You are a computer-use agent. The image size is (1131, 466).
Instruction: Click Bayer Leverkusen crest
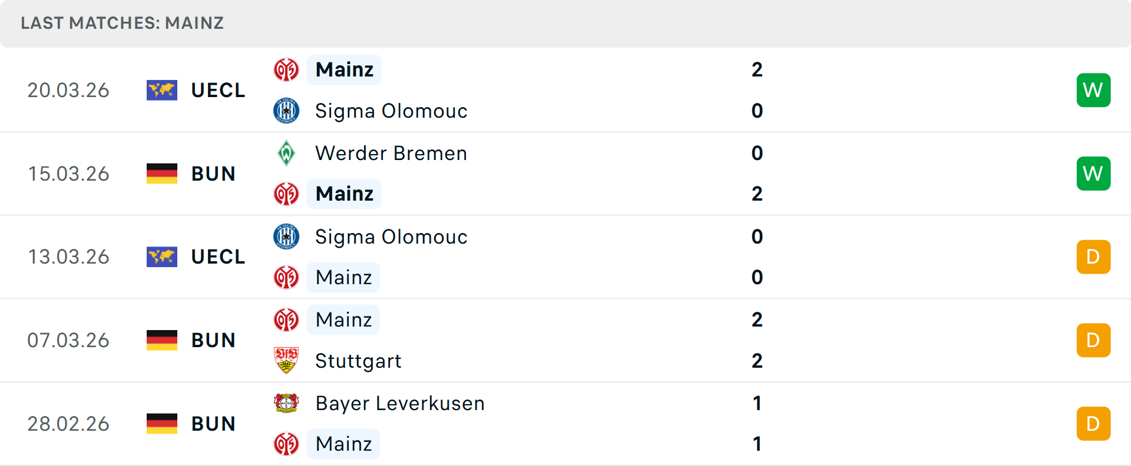(x=286, y=403)
